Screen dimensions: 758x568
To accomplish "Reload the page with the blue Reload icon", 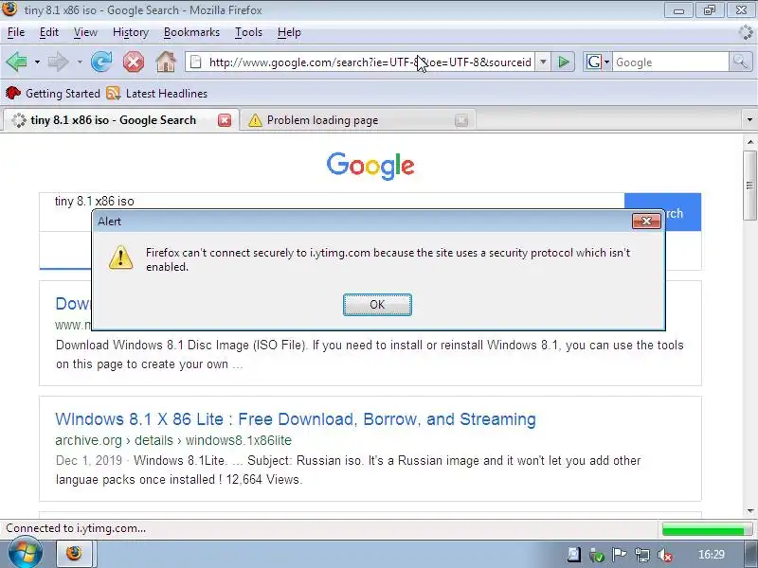I will click(101, 62).
